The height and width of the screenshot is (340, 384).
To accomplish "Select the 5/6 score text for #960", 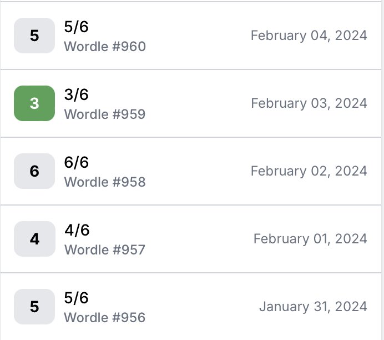I will click(76, 27).
